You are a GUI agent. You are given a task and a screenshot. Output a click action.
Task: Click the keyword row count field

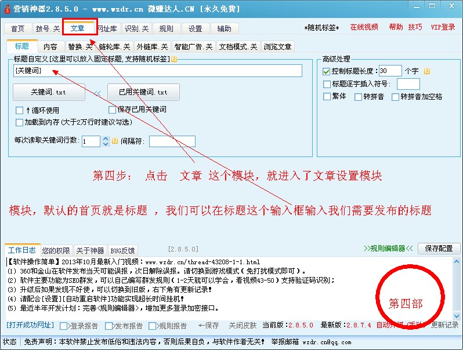click(91, 141)
